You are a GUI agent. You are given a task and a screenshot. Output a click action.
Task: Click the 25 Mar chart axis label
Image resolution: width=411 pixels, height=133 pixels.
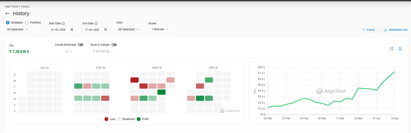pyautogui.click(x=358, y=119)
